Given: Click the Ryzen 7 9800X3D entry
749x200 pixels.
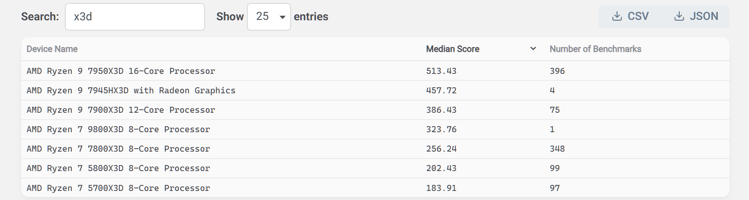Looking at the screenshot, I should click(x=118, y=129).
